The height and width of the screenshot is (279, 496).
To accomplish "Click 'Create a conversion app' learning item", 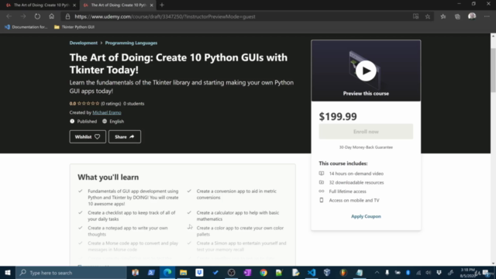I will coord(236,195).
